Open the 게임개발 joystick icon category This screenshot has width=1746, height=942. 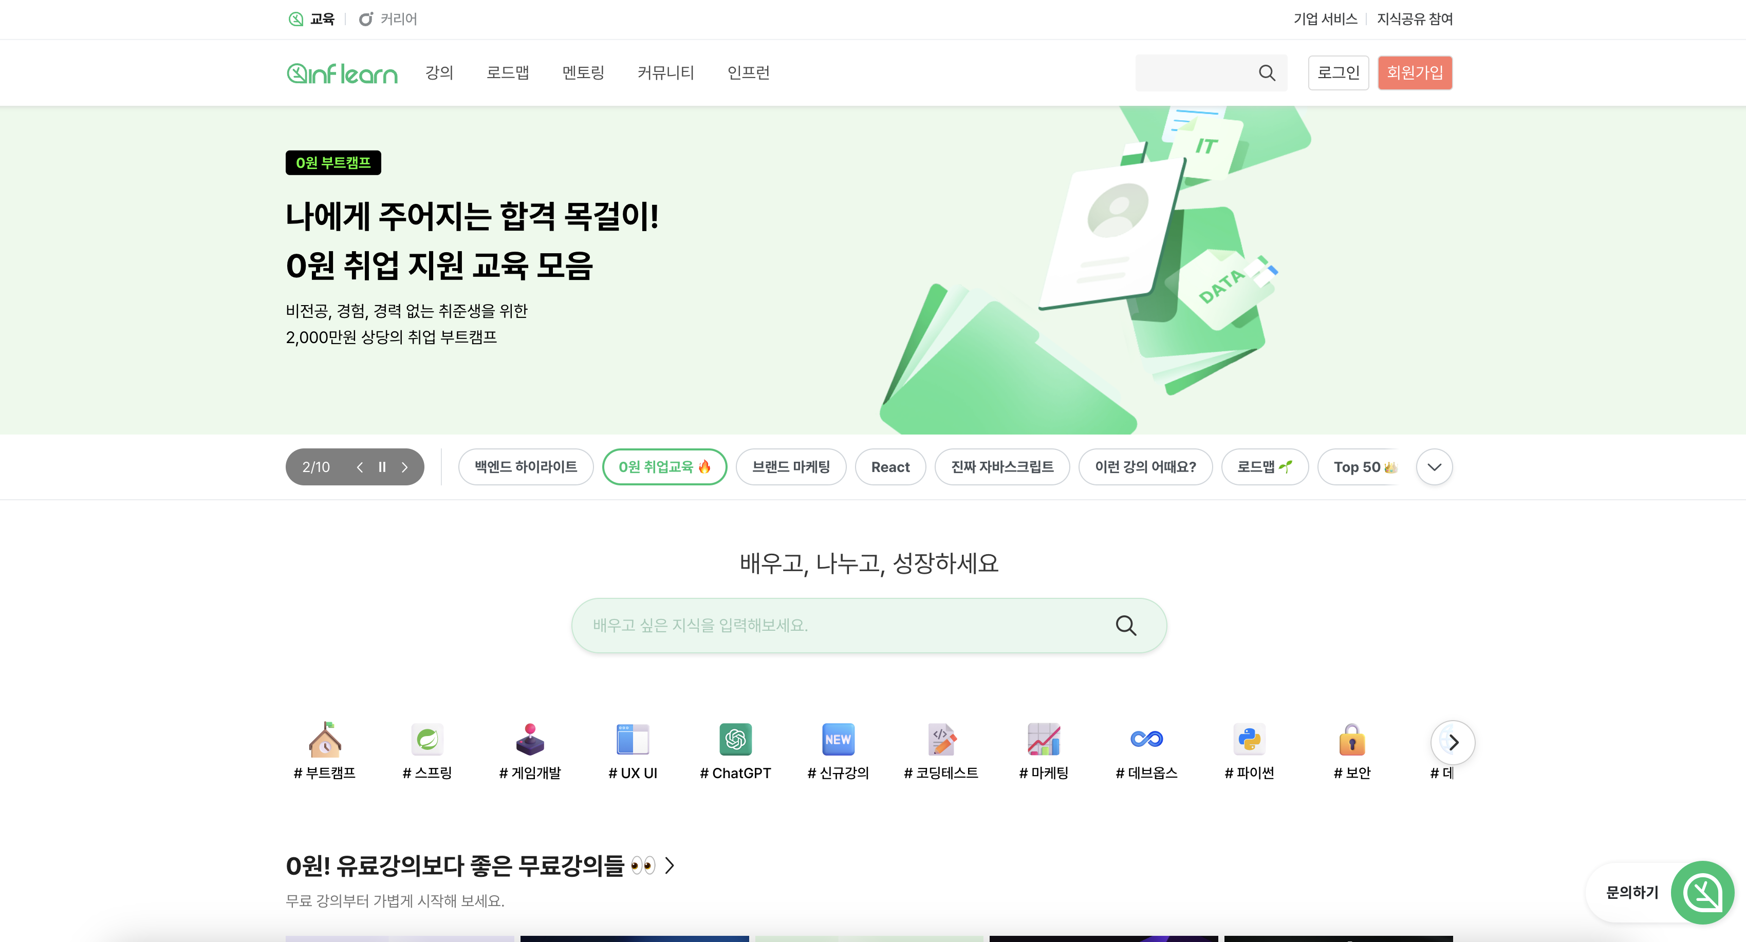coord(530,740)
